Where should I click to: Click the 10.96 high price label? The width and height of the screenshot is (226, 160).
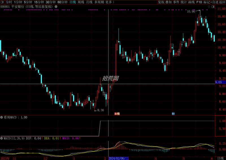(191, 12)
